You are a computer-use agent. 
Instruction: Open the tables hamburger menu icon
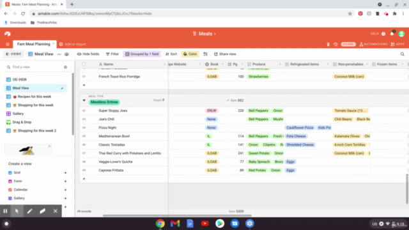[x=8, y=44]
